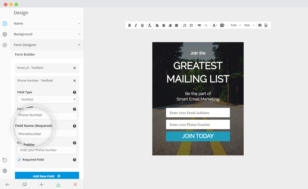Open the Name section in Design panel
The image size is (308, 189).
point(47,23)
